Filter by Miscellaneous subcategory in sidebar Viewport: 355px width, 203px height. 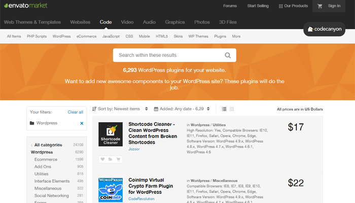coord(48,188)
